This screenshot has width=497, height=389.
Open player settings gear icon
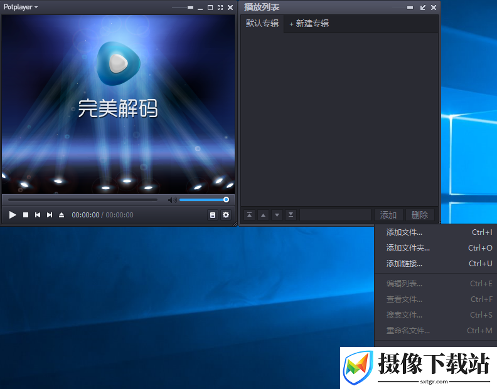coord(226,215)
